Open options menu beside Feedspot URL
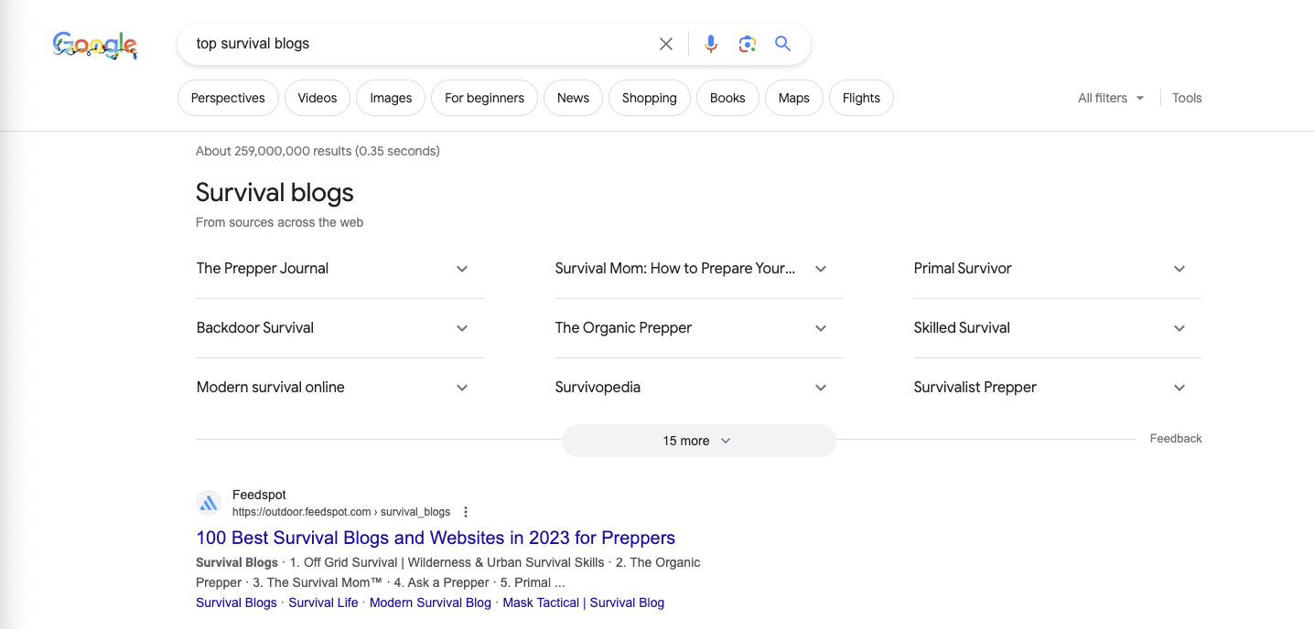 pyautogui.click(x=466, y=512)
